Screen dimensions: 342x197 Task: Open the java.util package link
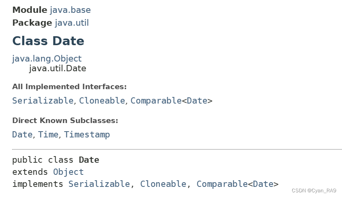(72, 23)
